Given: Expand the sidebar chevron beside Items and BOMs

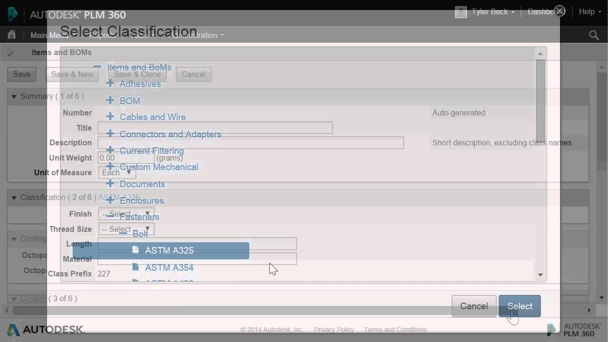Looking at the screenshot, I should [10, 53].
